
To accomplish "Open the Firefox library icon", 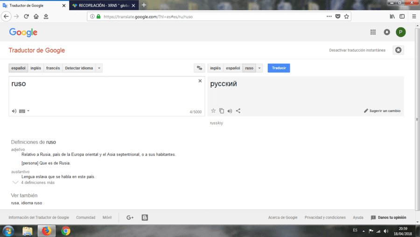I will [392, 17].
